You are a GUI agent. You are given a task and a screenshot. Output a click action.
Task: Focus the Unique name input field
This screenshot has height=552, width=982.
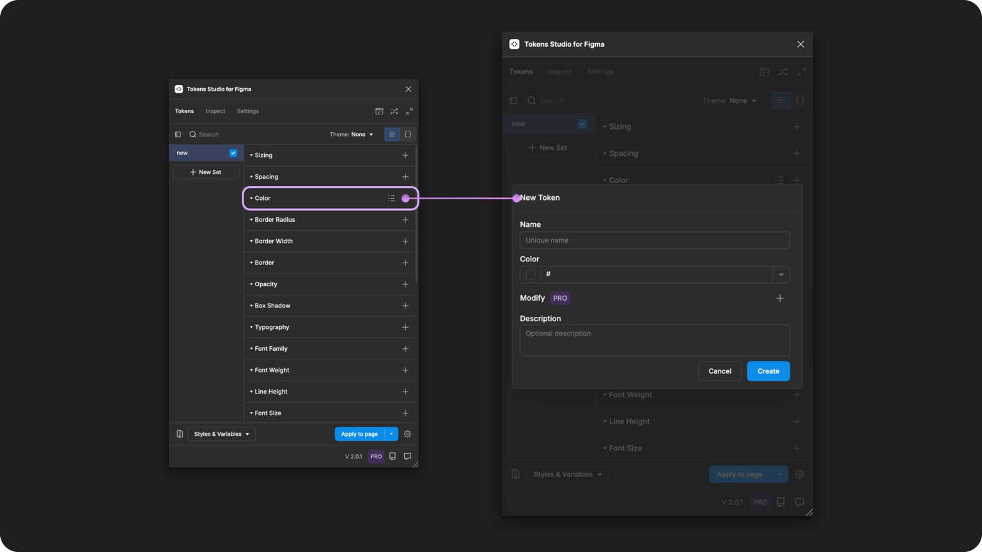pos(655,240)
